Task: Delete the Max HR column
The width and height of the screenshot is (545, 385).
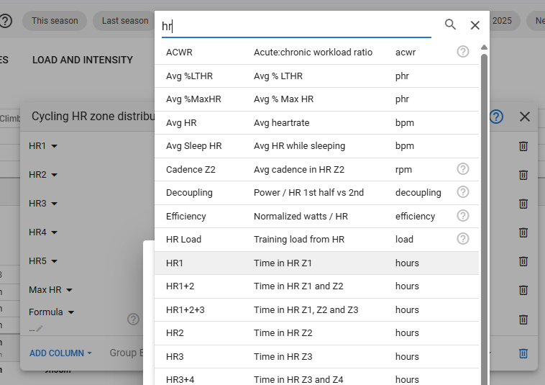Action: coord(523,290)
